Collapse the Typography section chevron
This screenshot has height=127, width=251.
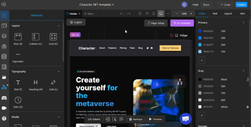pos(58,71)
